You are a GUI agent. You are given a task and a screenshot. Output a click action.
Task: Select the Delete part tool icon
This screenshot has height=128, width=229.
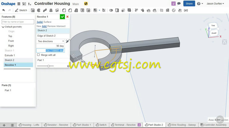pyautogui.click(x=129, y=10)
